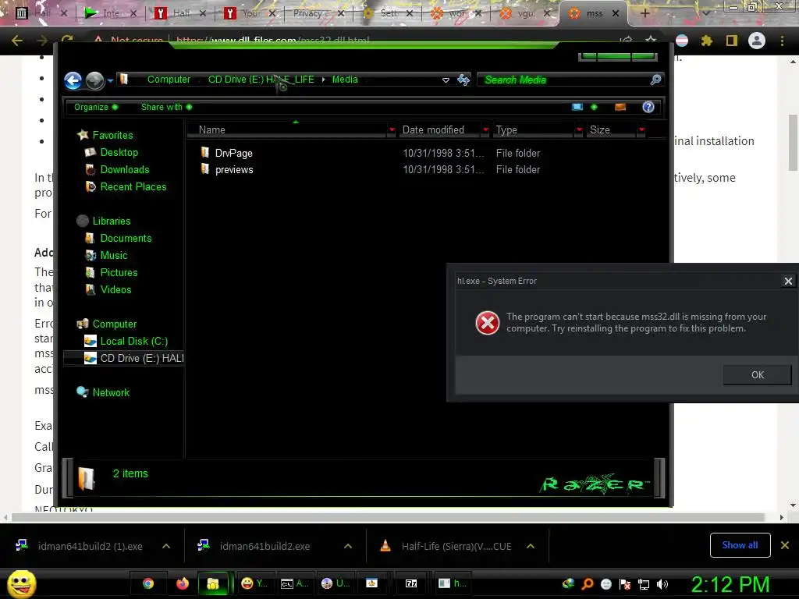
Task: Open Chrome profile avatar
Action: [x=757, y=41]
